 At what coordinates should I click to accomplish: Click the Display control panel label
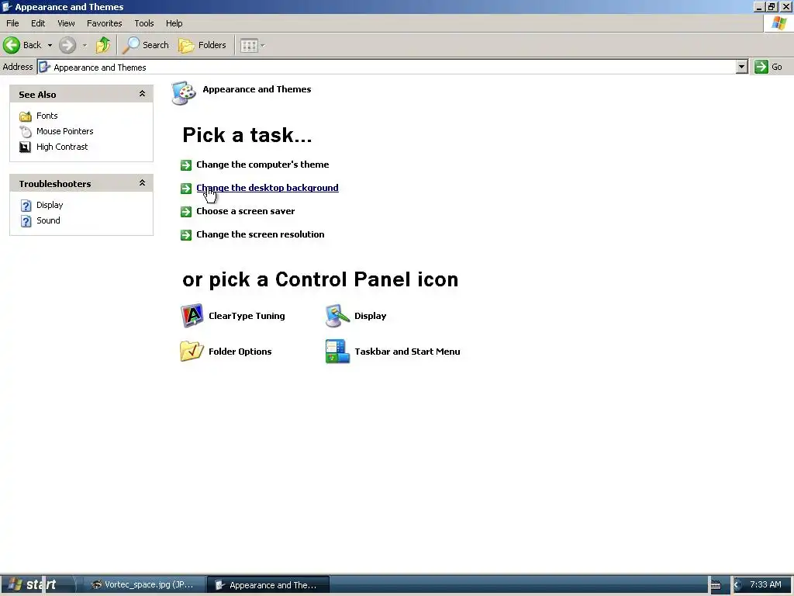click(370, 316)
